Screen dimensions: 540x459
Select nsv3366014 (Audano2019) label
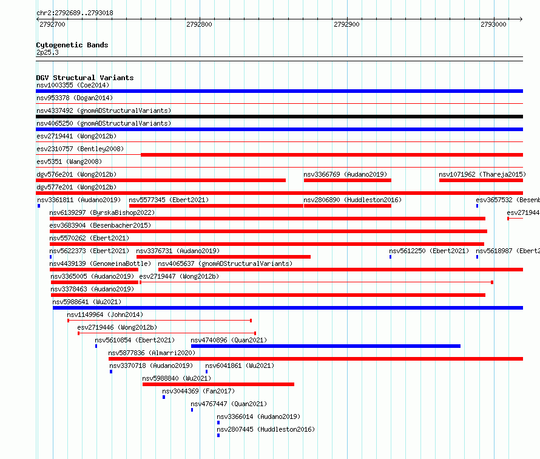click(x=258, y=416)
